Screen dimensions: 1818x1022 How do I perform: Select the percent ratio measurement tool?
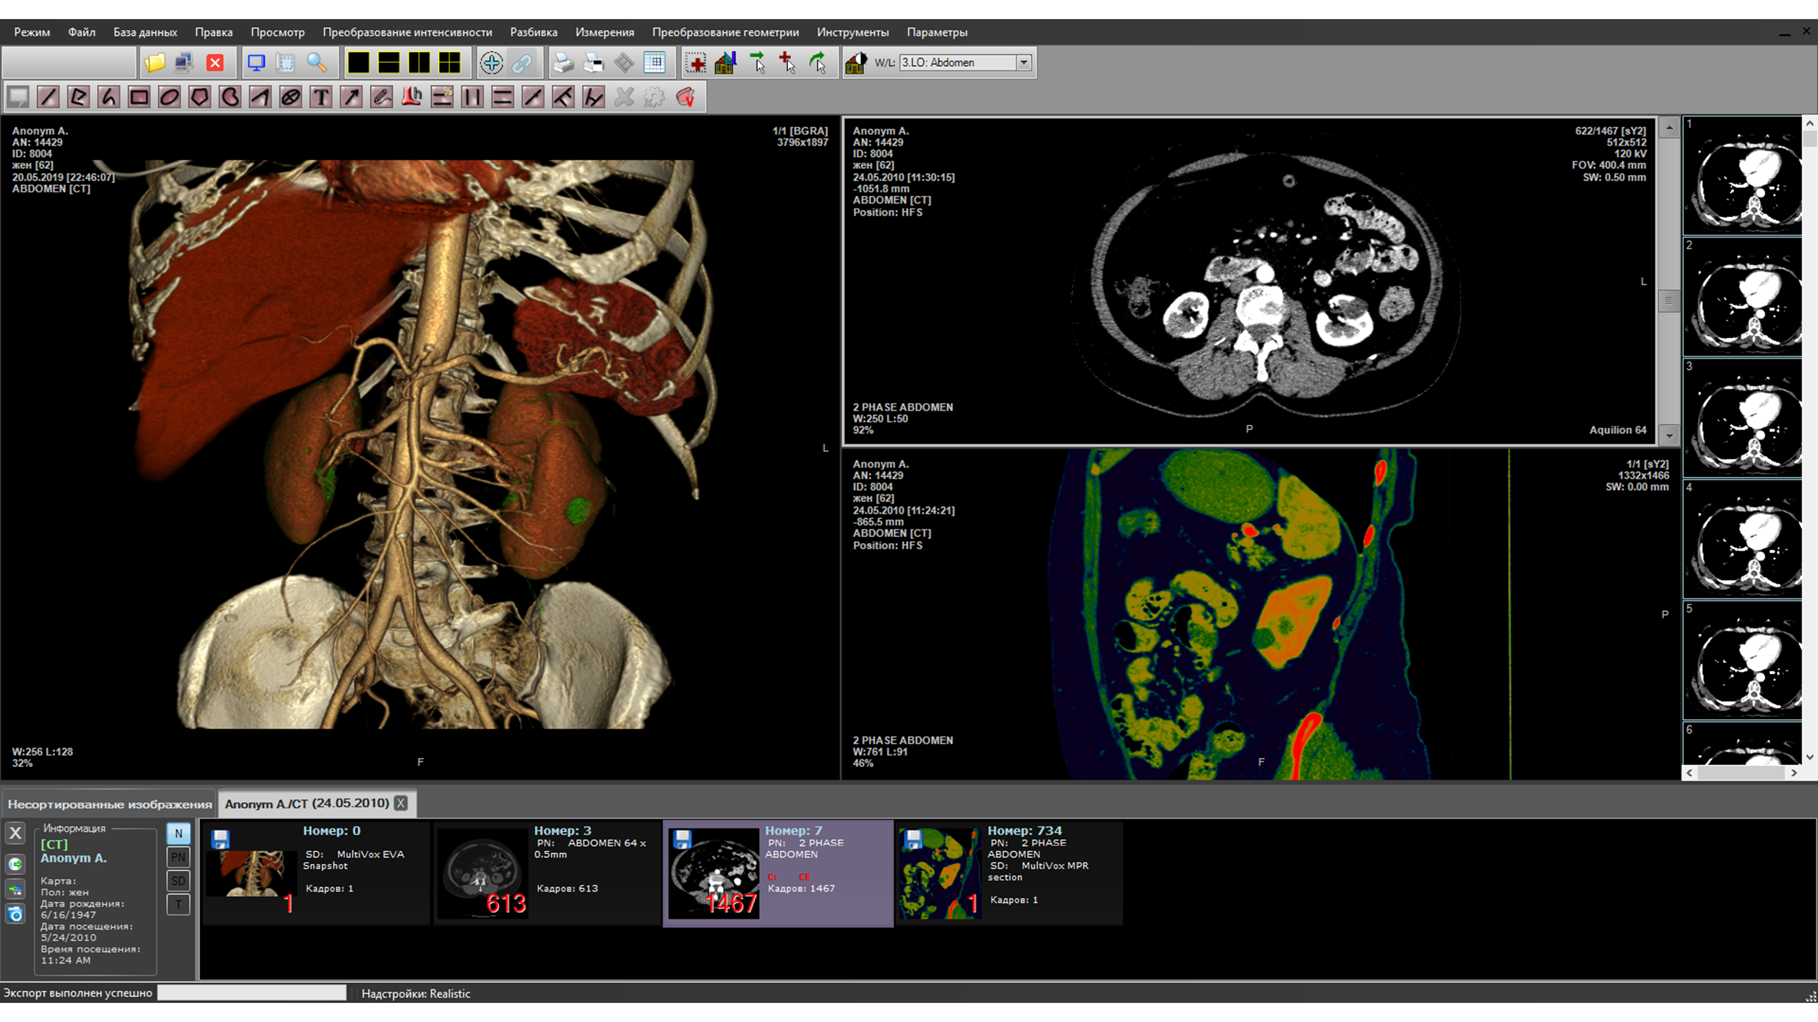coord(443,97)
